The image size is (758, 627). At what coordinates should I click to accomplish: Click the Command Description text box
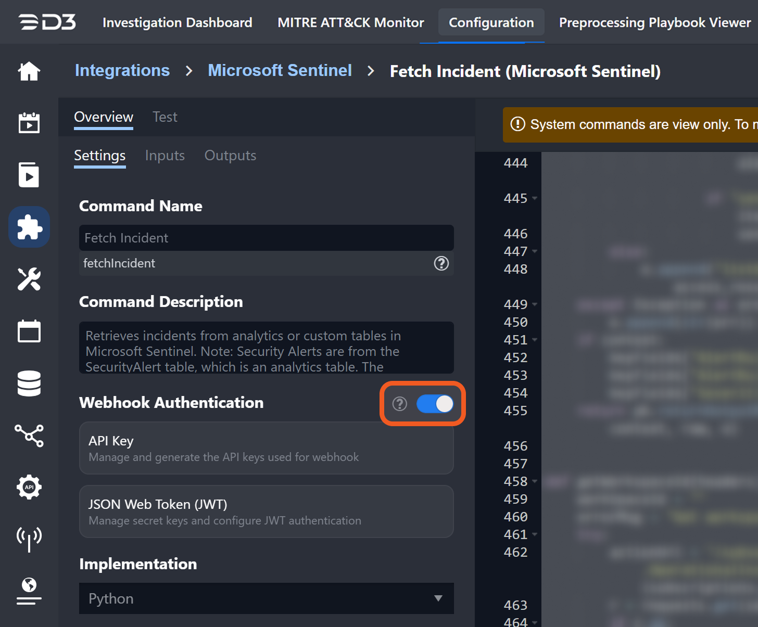tap(266, 348)
